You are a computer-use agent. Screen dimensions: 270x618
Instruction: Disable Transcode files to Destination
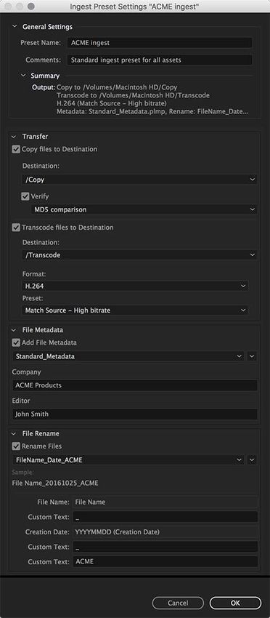[x=16, y=228]
